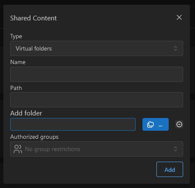The image size is (195, 188).
Task: Click the Add folder heading
Action: click(x=26, y=113)
